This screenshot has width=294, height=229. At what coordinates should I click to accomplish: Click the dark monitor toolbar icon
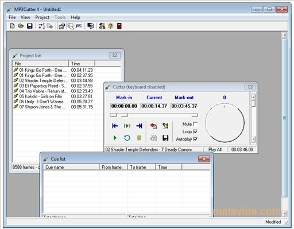pyautogui.click(x=90, y=26)
